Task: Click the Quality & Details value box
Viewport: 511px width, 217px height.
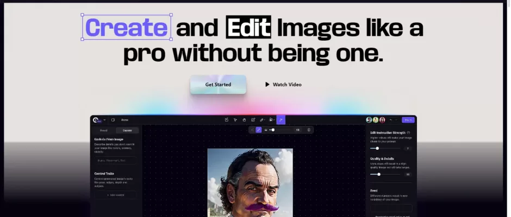Action: tap(408, 174)
